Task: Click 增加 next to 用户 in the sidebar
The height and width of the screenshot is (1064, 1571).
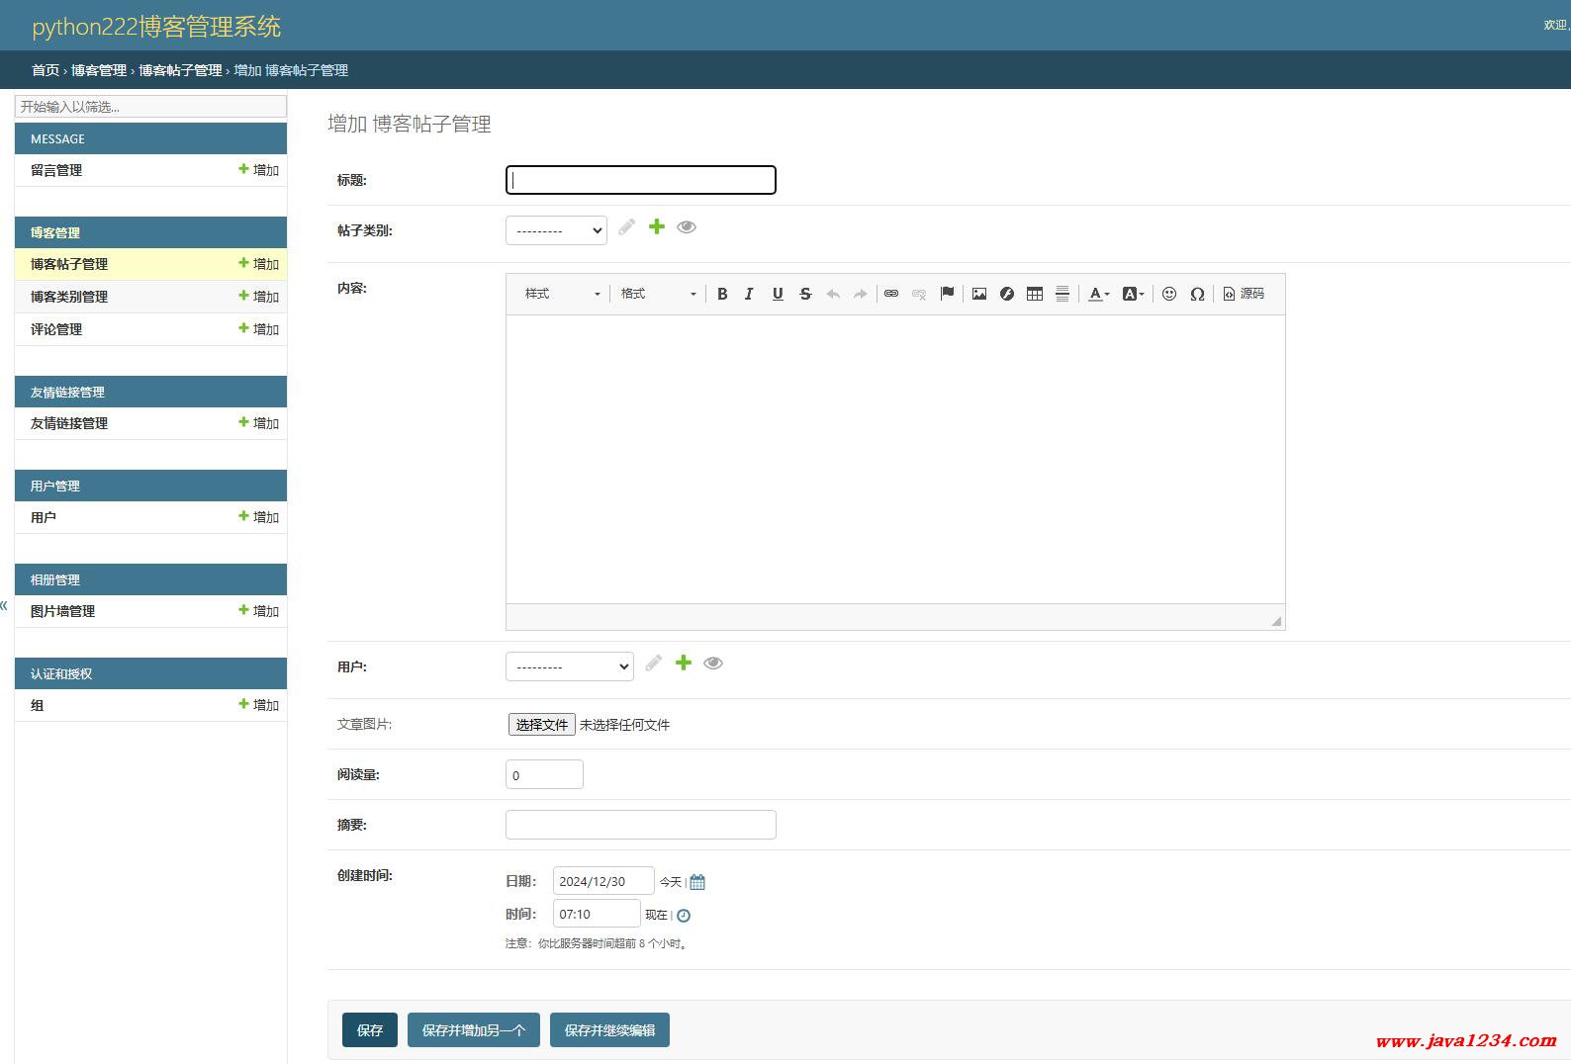Action: [259, 517]
